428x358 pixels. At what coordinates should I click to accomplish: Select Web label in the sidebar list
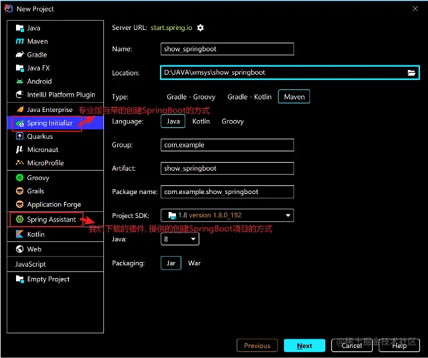(34, 249)
